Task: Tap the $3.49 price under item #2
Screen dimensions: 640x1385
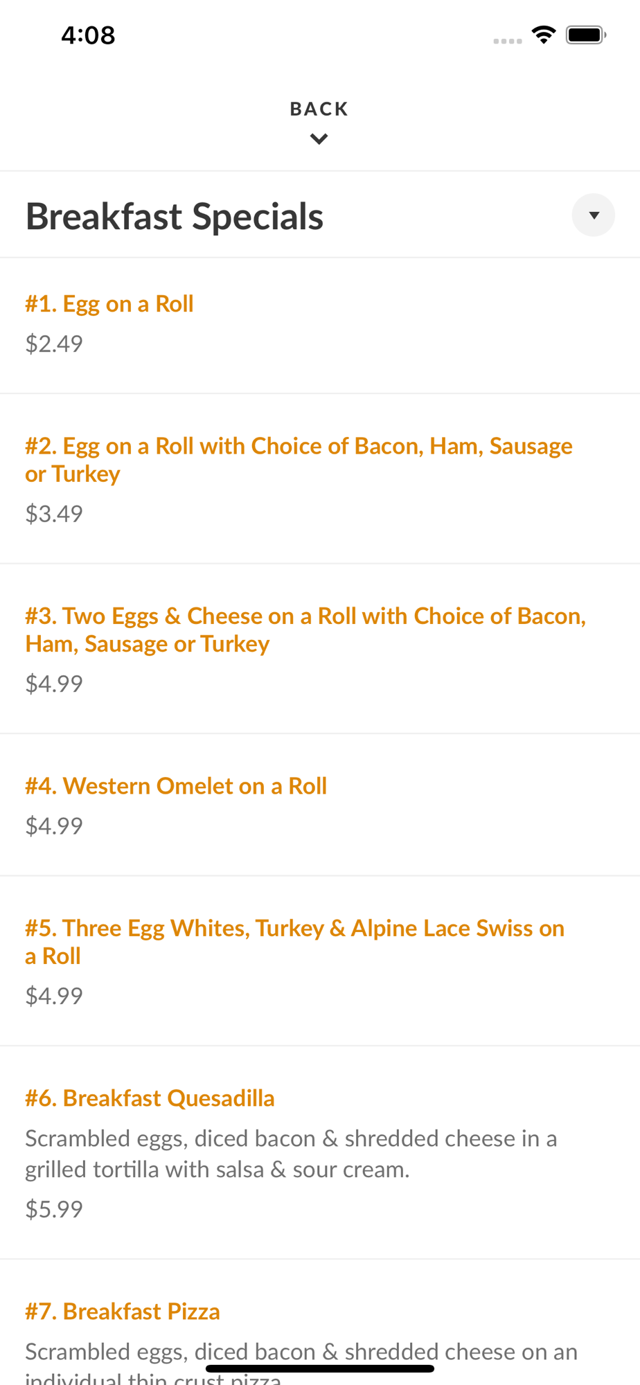Action: (x=54, y=514)
